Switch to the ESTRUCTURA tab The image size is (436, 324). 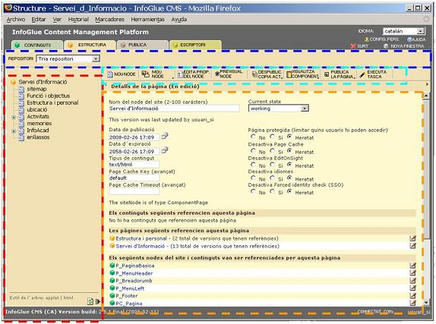click(x=90, y=45)
